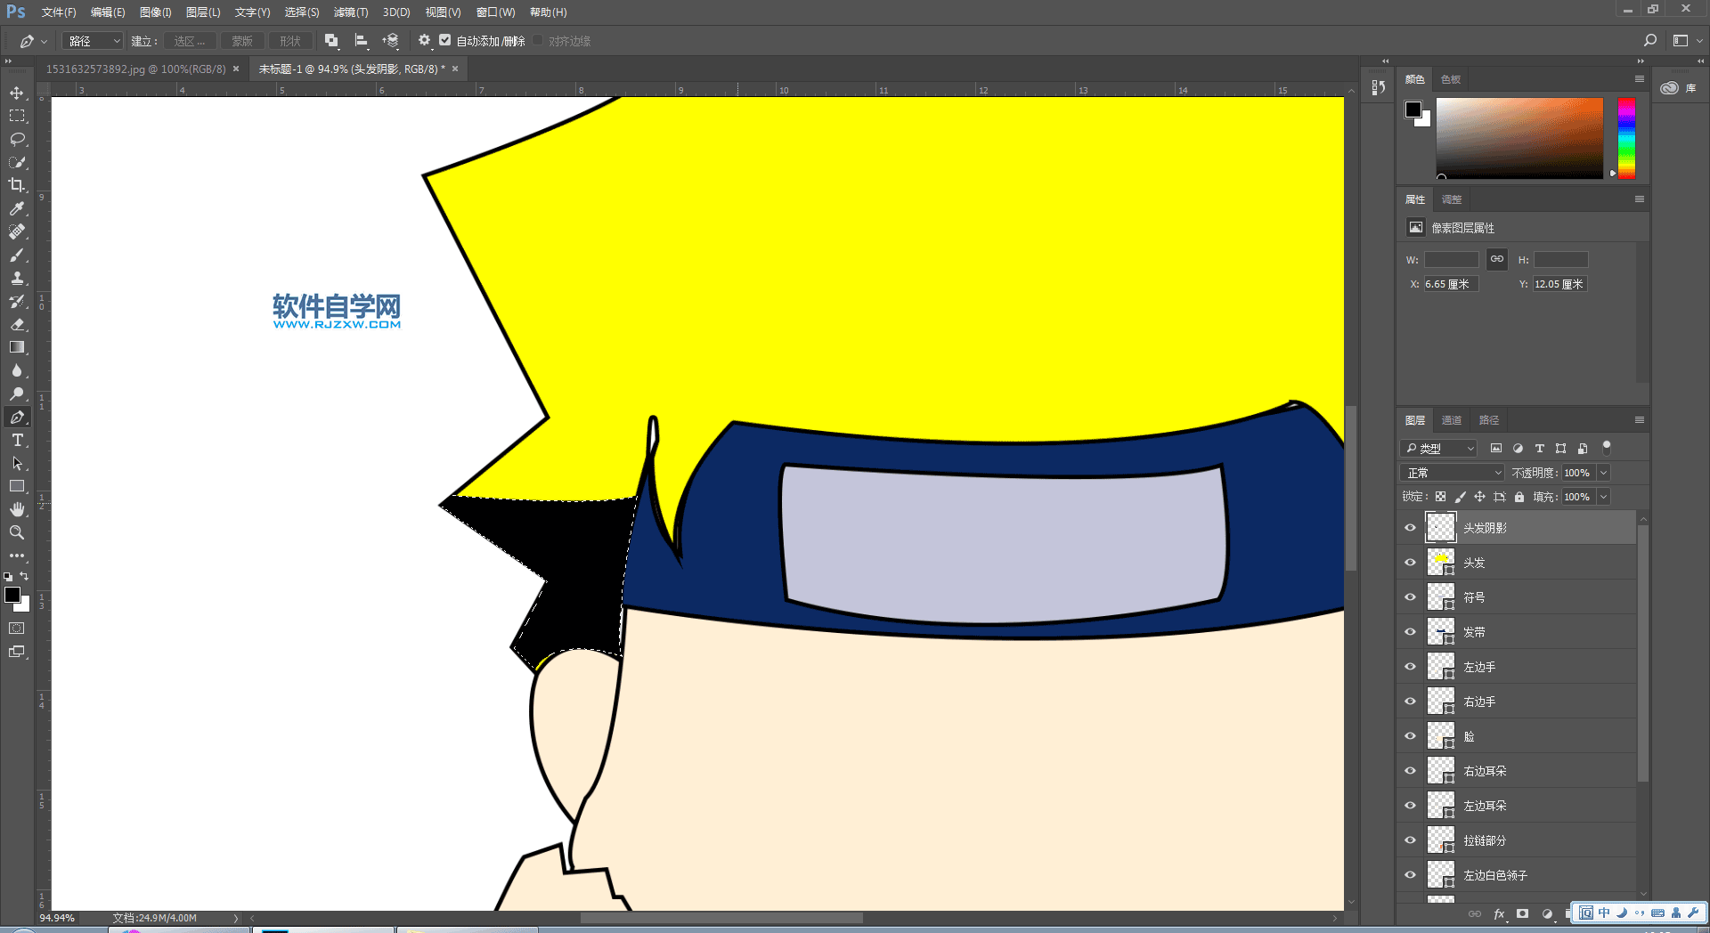This screenshot has height=933, width=1710.
Task: Select the Crop tool
Action: point(17,185)
